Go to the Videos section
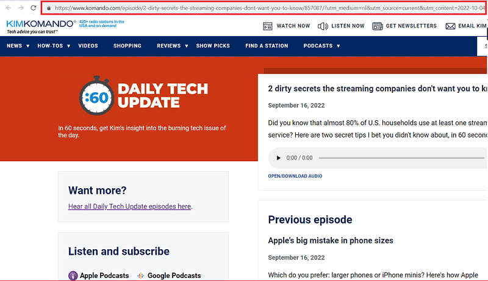Image resolution: width=488 pixels, height=281 pixels. (88, 46)
